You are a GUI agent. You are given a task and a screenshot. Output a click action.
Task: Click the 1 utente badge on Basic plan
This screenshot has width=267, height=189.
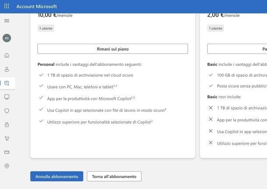point(216,28)
